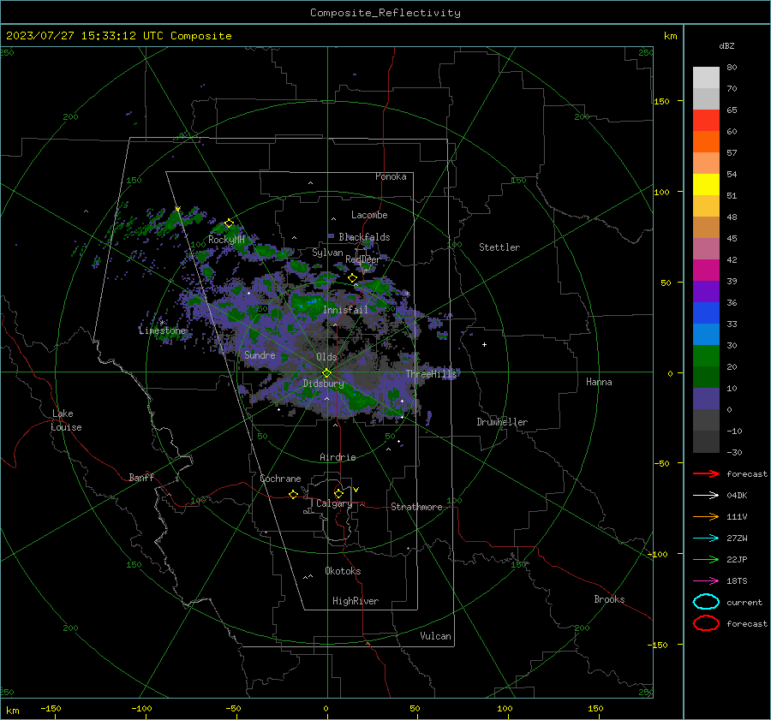
Task: Click the yellow 51-54 dBZ color band
Action: coord(706,184)
